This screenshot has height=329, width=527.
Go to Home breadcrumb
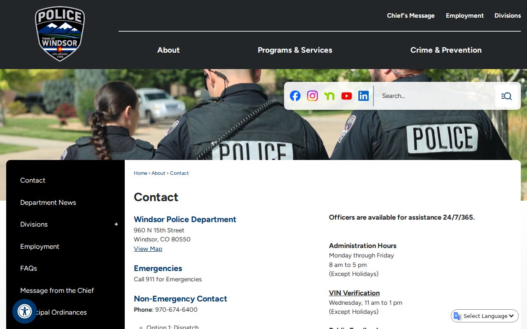pos(140,173)
